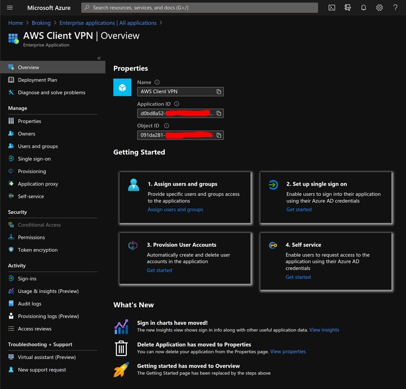Focus the Search resources, services, and docs box
The height and width of the screenshot is (389, 406).
(200, 8)
